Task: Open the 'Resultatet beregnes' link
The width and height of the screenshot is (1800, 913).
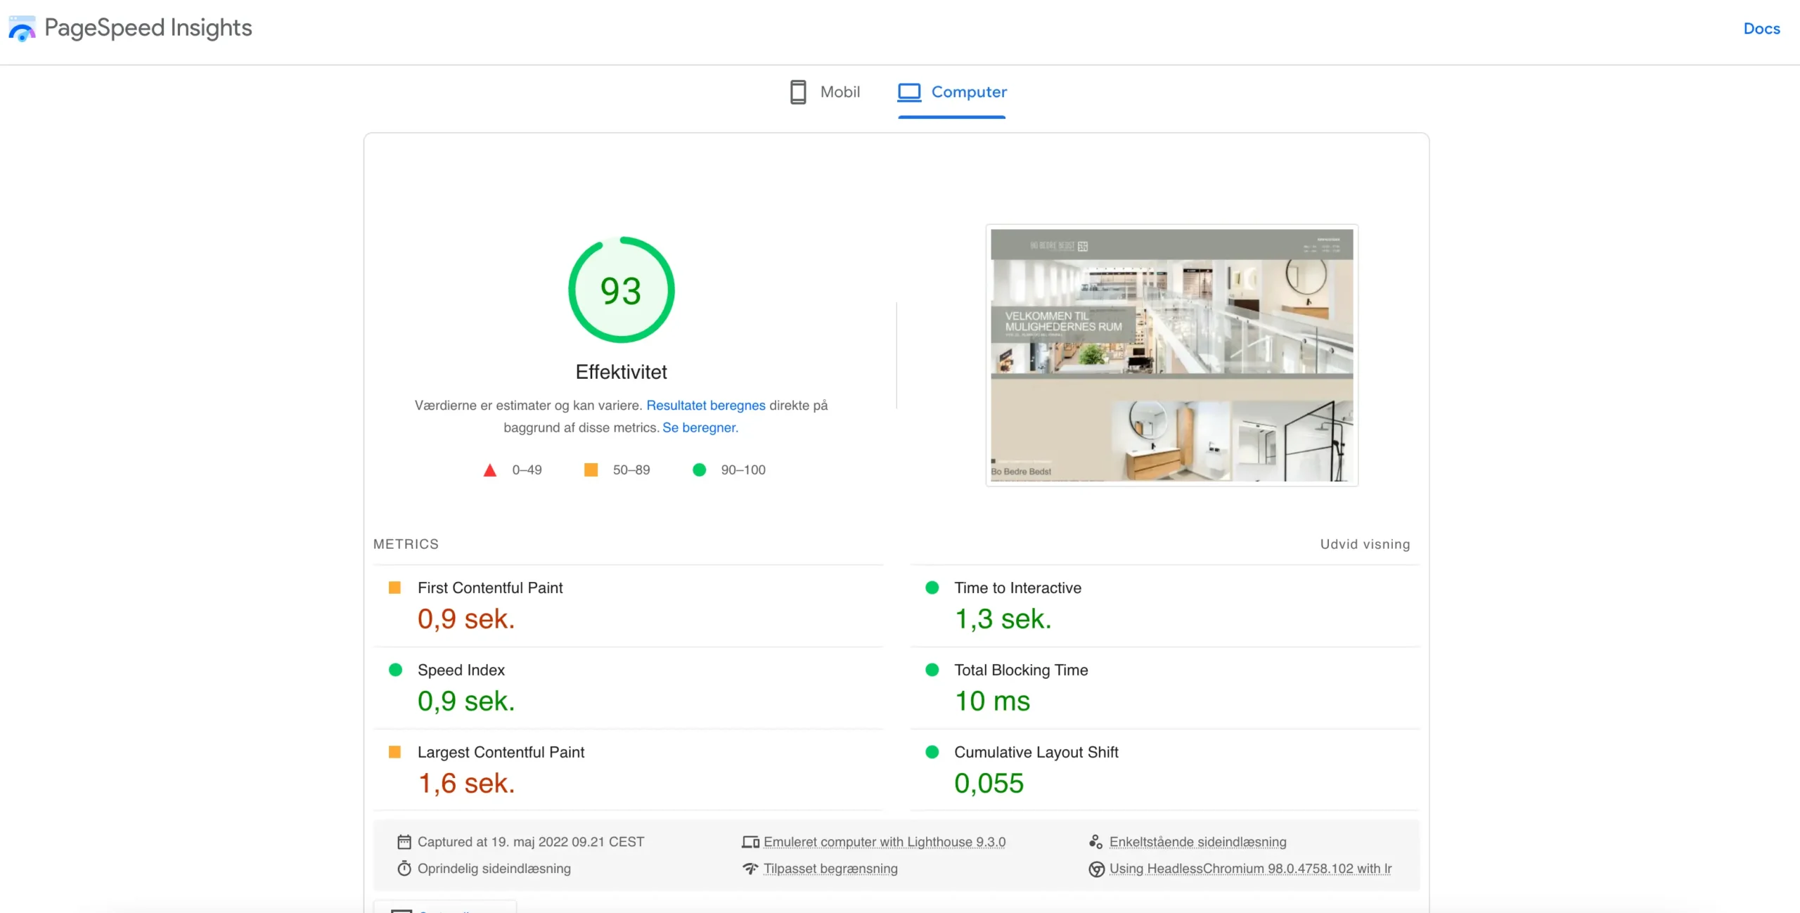Action: [705, 406]
